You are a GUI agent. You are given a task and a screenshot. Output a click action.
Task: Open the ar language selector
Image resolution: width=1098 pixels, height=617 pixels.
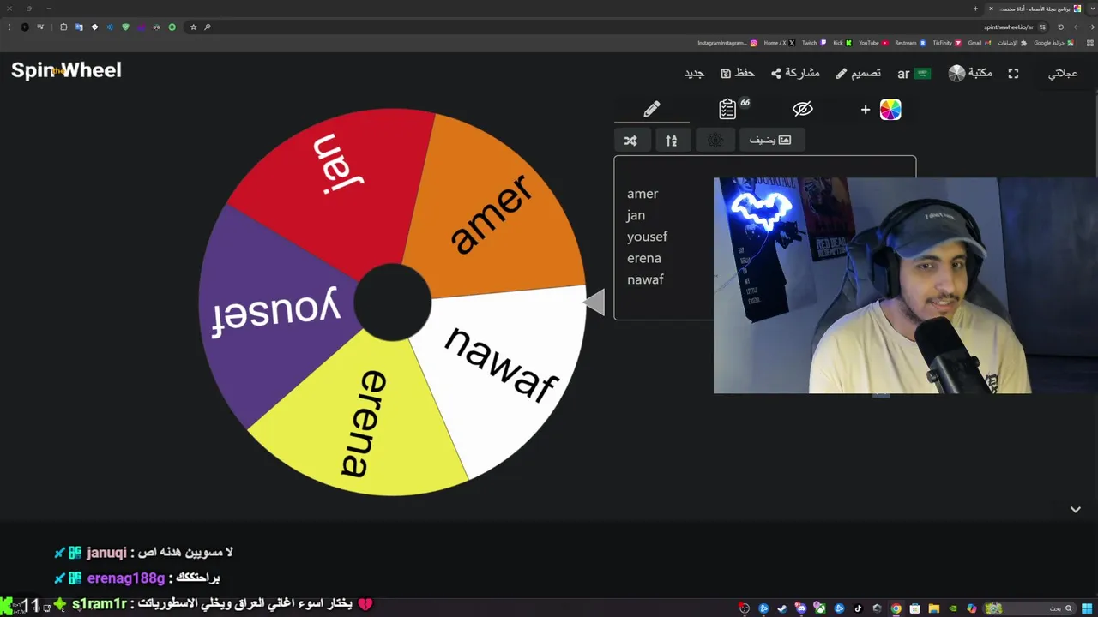click(914, 73)
